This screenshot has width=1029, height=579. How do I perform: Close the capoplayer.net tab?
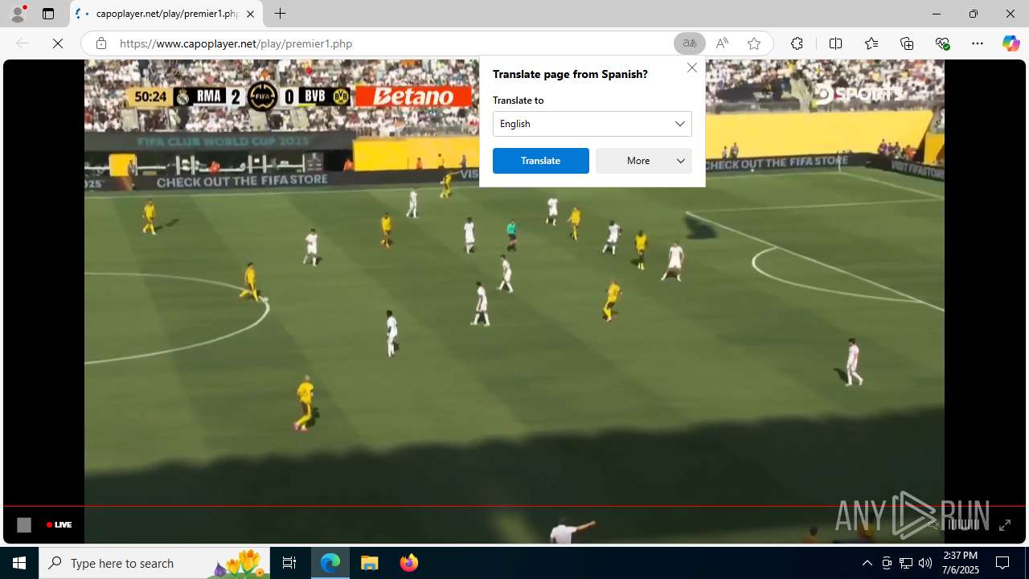251,14
